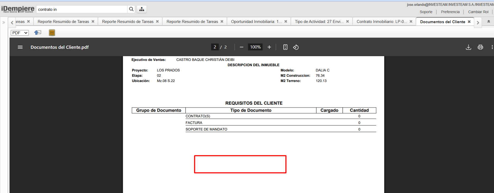The image size is (494, 193).
Task: Collapse the header with the double chevron
Action: click(488, 22)
